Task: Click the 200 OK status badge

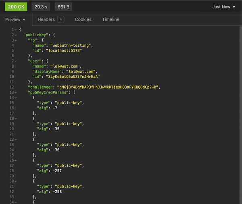Action: tap(16, 7)
